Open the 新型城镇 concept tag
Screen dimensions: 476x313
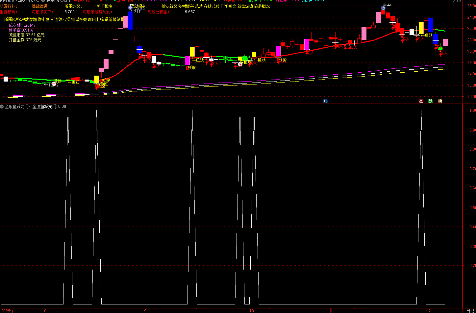pos(245,7)
